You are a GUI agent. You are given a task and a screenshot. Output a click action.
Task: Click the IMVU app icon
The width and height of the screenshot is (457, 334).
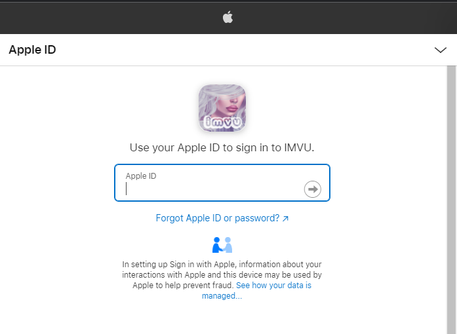point(222,108)
